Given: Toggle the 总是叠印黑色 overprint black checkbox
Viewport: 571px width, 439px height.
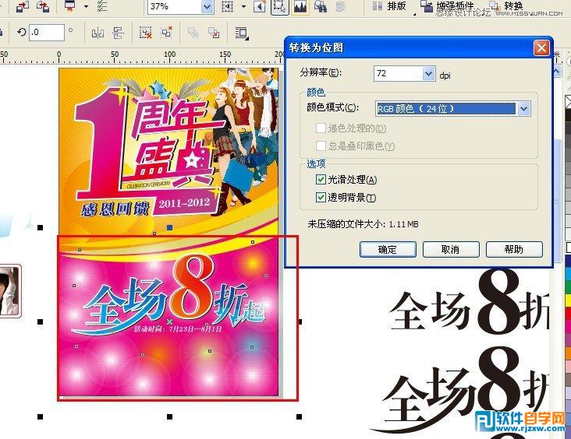Looking at the screenshot, I should (x=321, y=146).
